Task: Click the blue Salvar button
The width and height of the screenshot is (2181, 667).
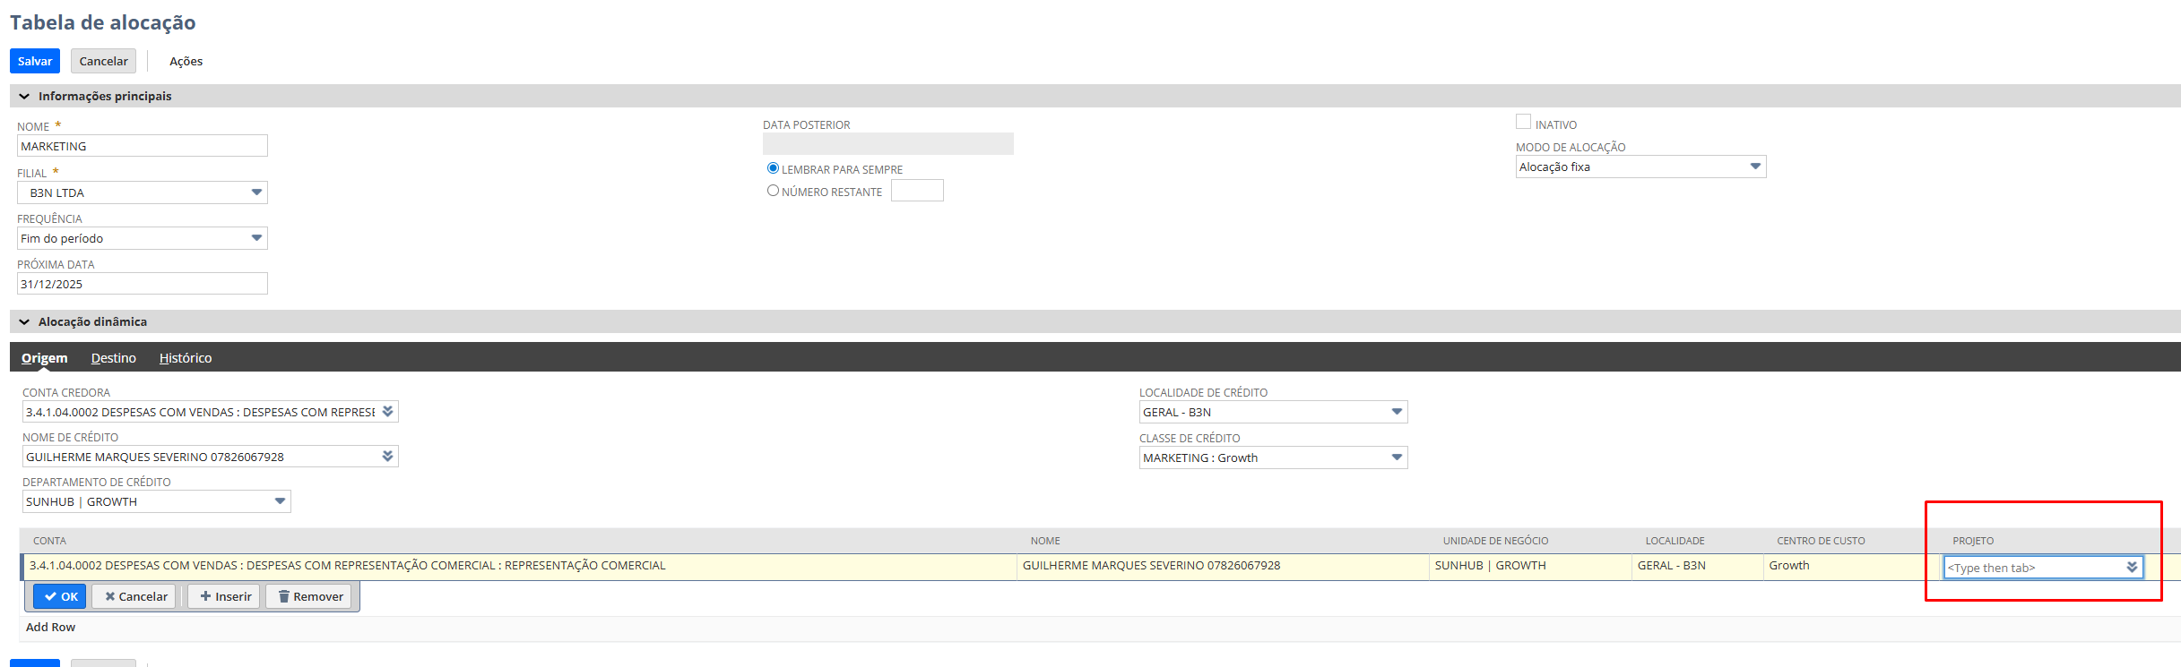Action: point(35,62)
